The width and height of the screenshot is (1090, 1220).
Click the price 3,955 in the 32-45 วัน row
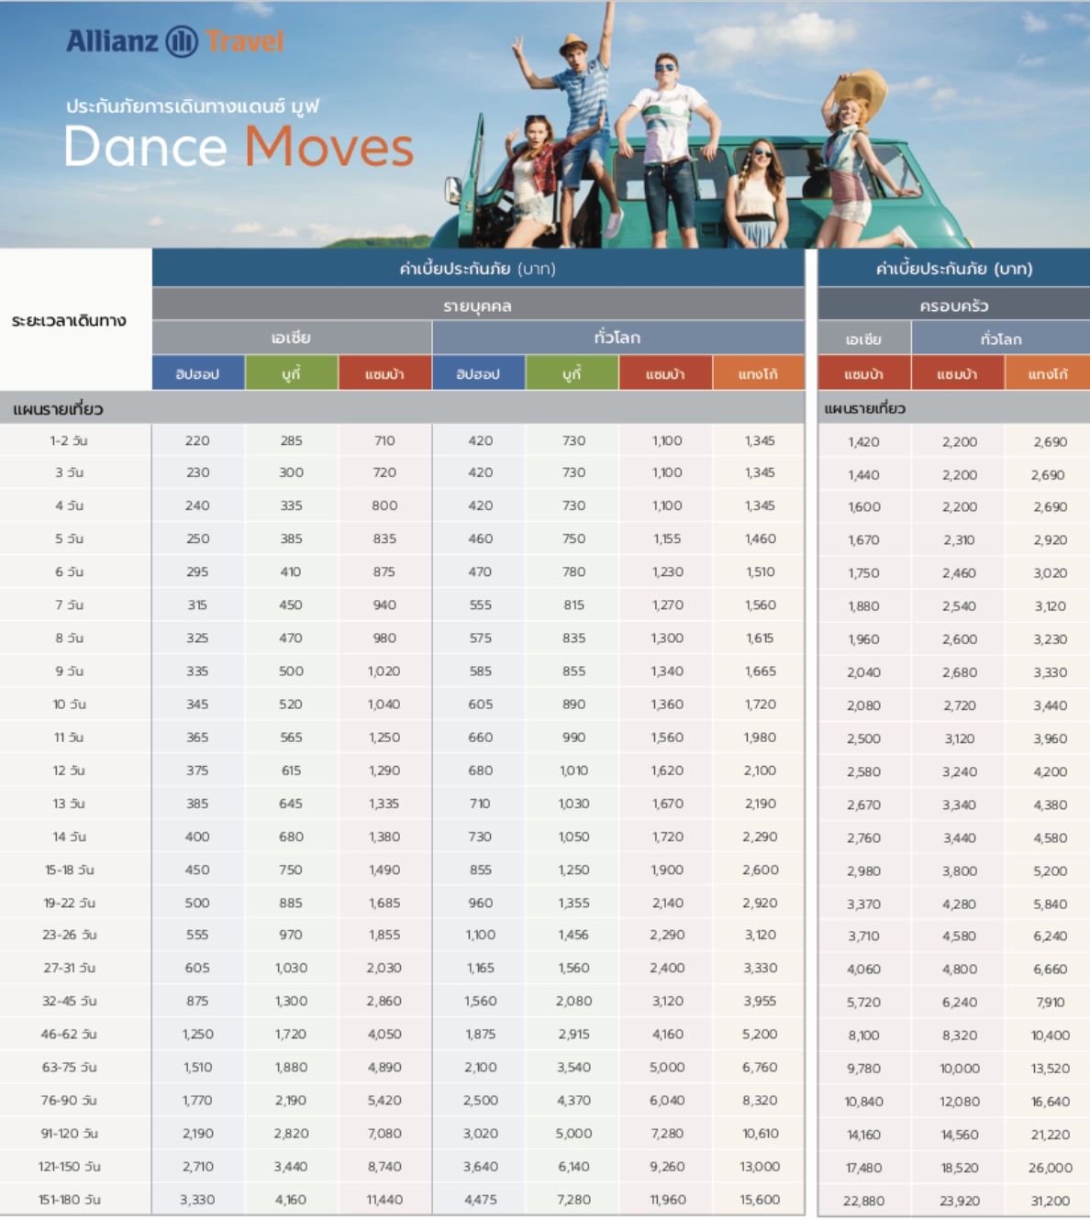point(760,1001)
